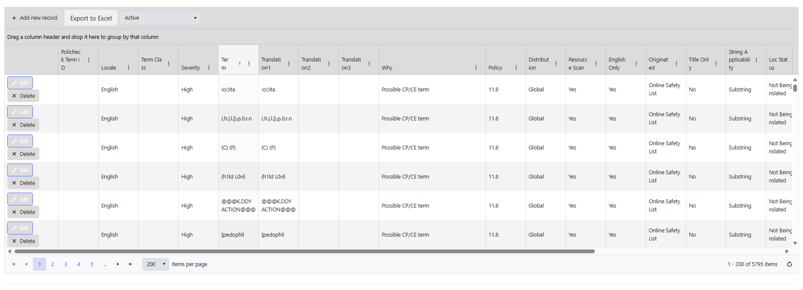Open the Term Class column menu

click(169, 64)
